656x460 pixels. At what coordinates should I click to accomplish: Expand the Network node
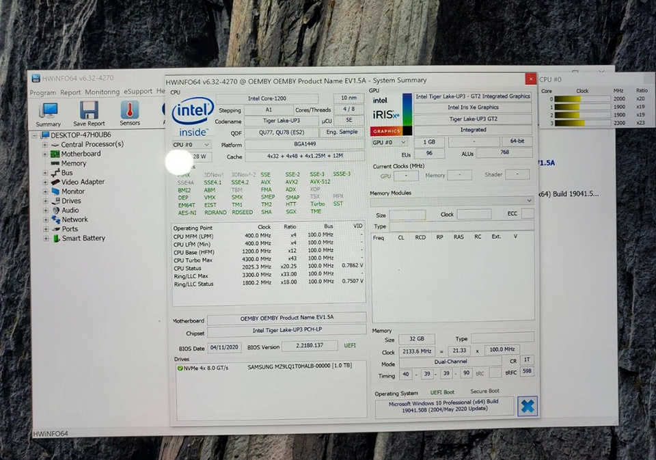(x=46, y=219)
